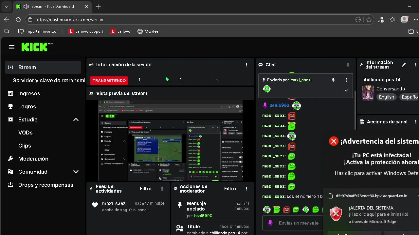Open the McAfee bookmark

click(x=148, y=31)
